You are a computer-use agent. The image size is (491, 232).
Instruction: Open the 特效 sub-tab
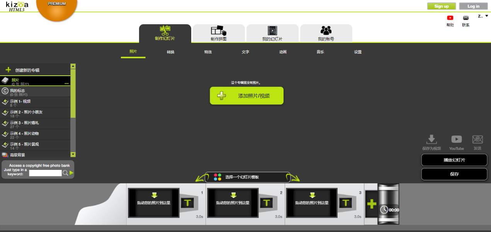pyautogui.click(x=208, y=52)
